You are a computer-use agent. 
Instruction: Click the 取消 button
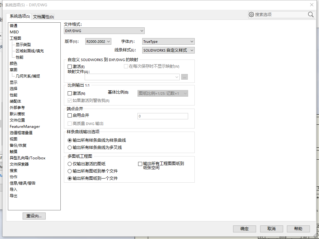(271, 229)
